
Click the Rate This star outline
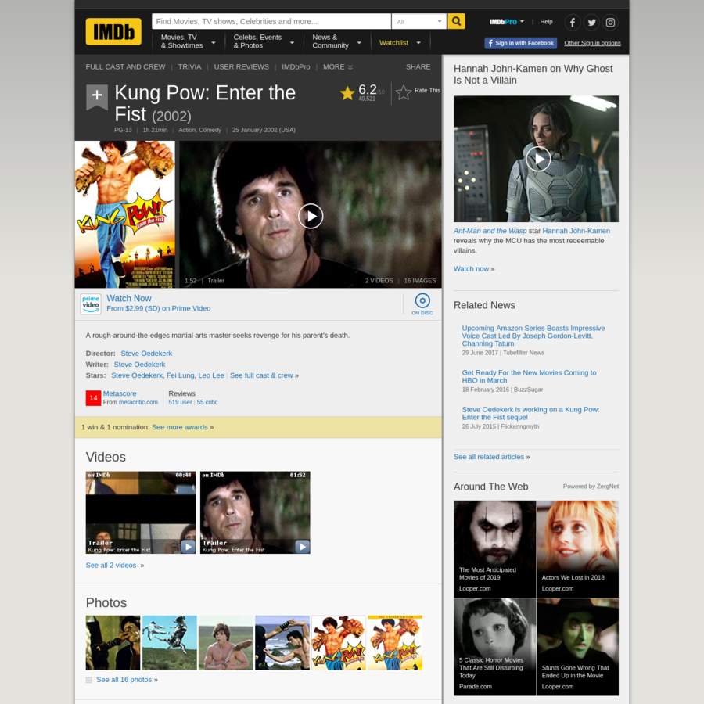pyautogui.click(x=403, y=92)
